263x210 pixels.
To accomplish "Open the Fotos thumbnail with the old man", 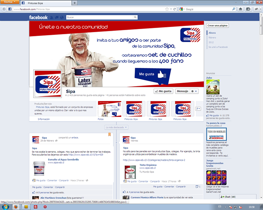I will click(109, 109).
